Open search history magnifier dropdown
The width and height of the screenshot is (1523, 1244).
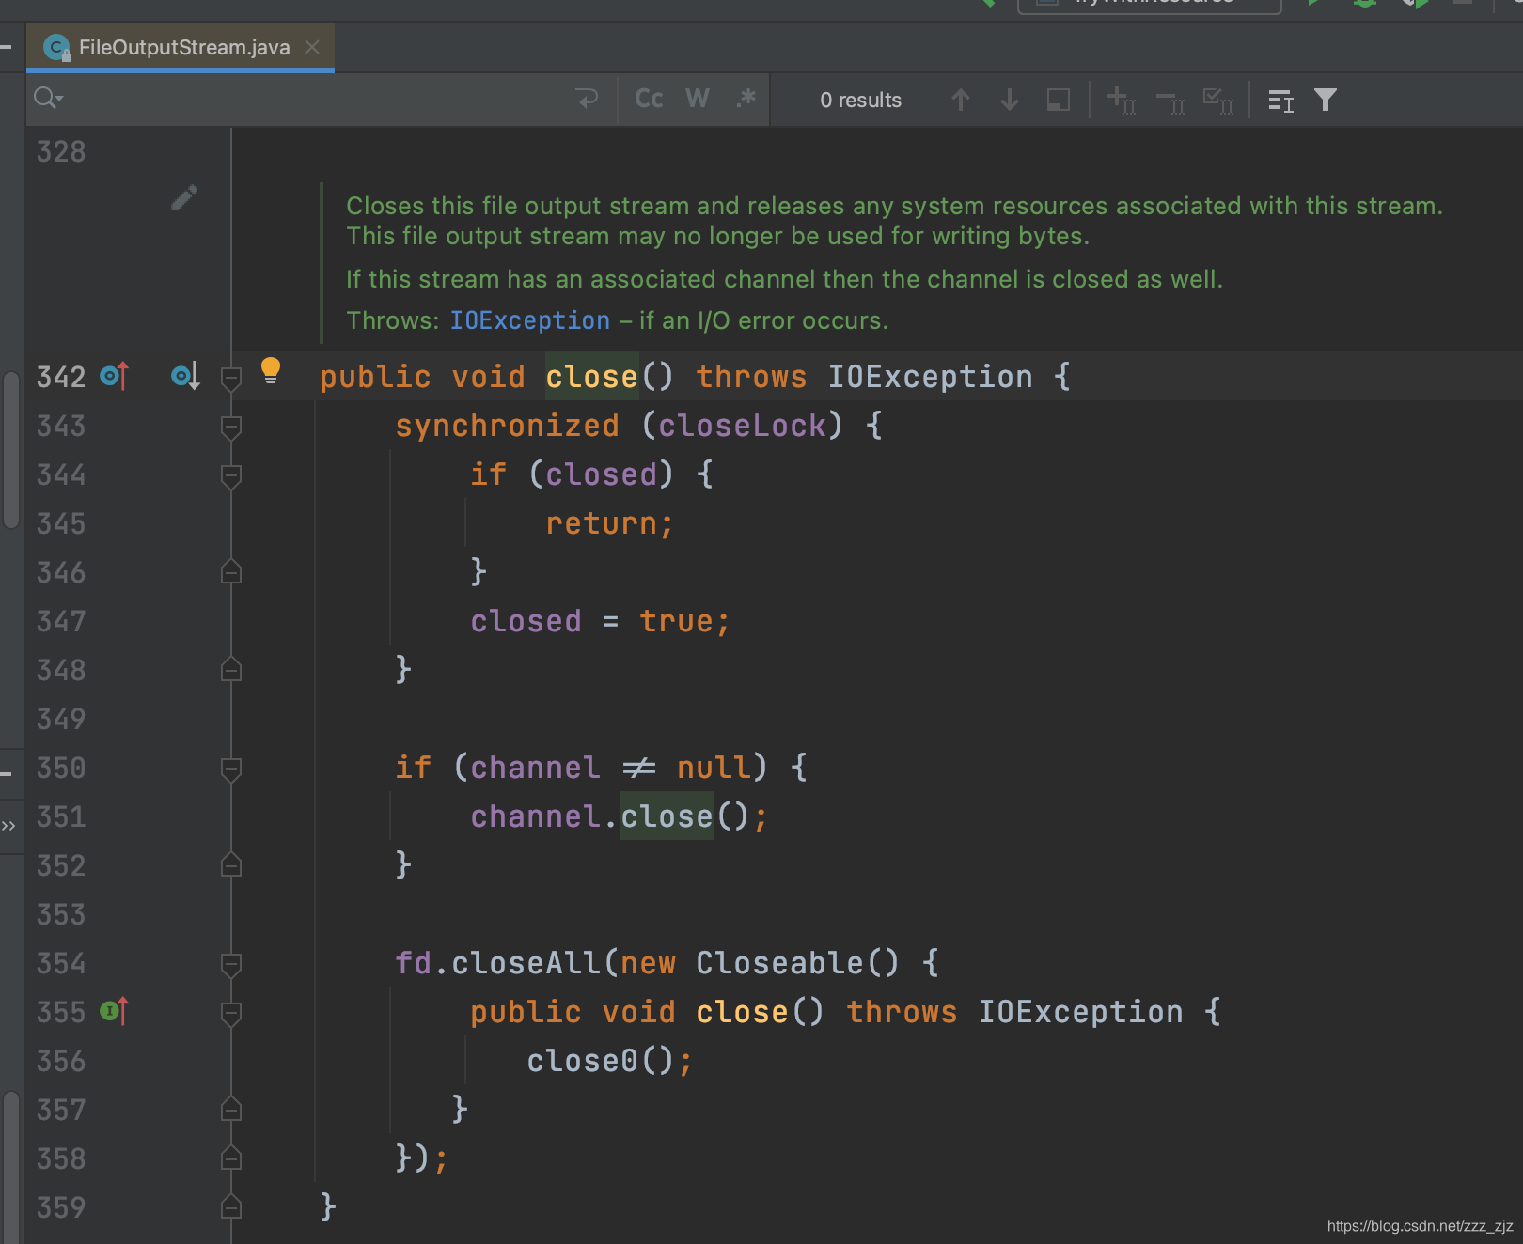tap(48, 98)
